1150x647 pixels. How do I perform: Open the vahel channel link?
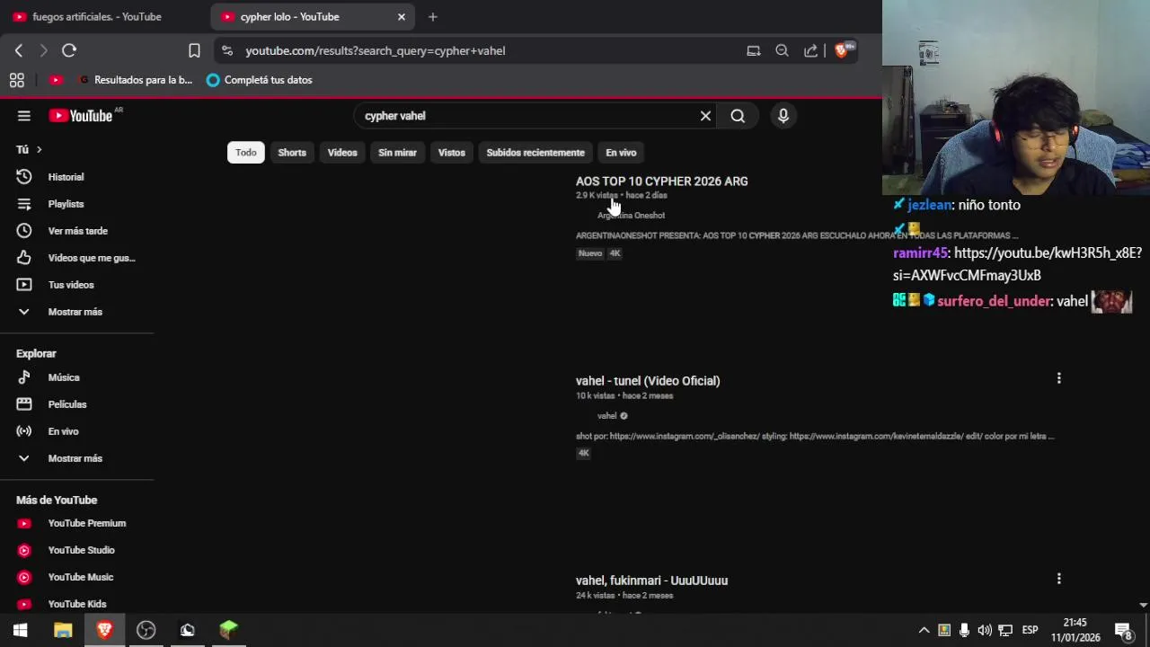click(607, 416)
